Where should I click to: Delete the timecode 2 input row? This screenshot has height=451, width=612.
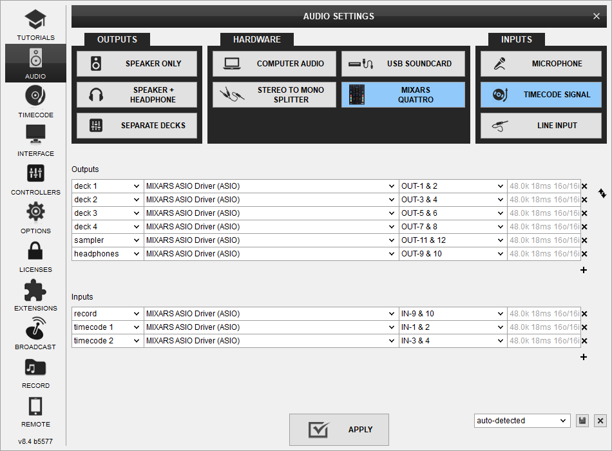click(584, 341)
